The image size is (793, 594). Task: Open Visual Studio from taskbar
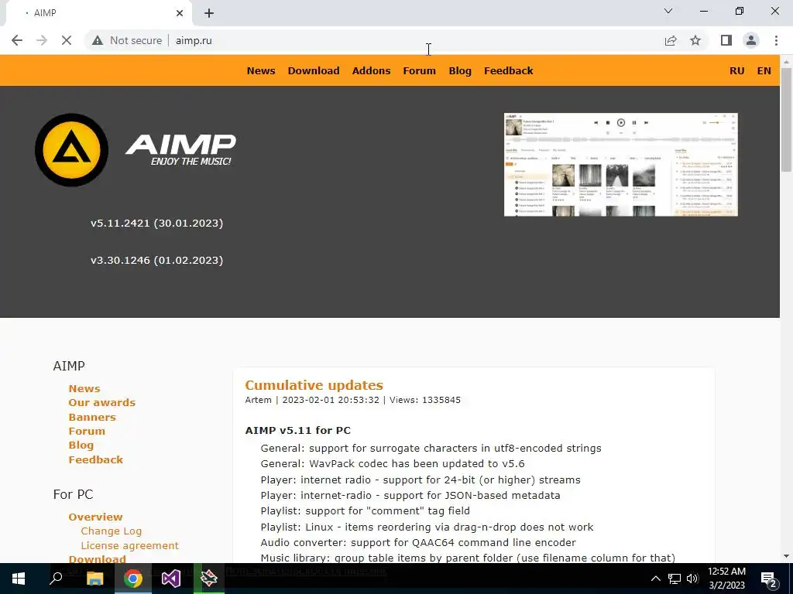[171, 579]
